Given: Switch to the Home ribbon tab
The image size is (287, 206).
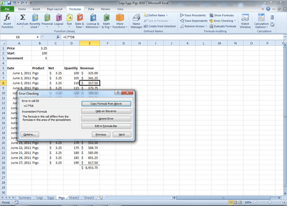Looking at the screenshot, I should (22, 9).
